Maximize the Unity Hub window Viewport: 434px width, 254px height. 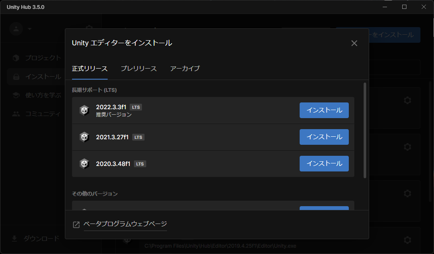point(404,7)
